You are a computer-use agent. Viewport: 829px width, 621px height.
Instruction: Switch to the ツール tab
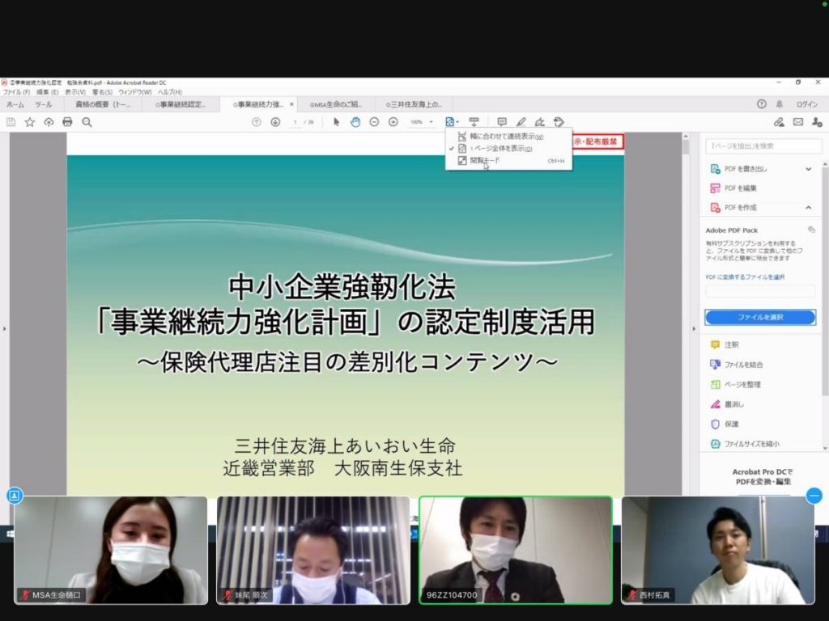pyautogui.click(x=44, y=104)
